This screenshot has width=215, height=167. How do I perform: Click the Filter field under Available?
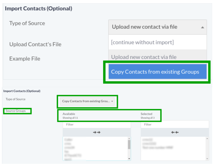click(x=97, y=124)
